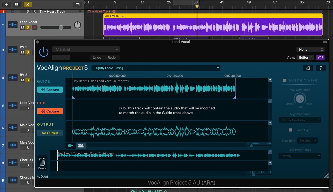This screenshot has height=192, width=333.
Task: Enable the Match Timing checkbox
Action: coord(284,80)
